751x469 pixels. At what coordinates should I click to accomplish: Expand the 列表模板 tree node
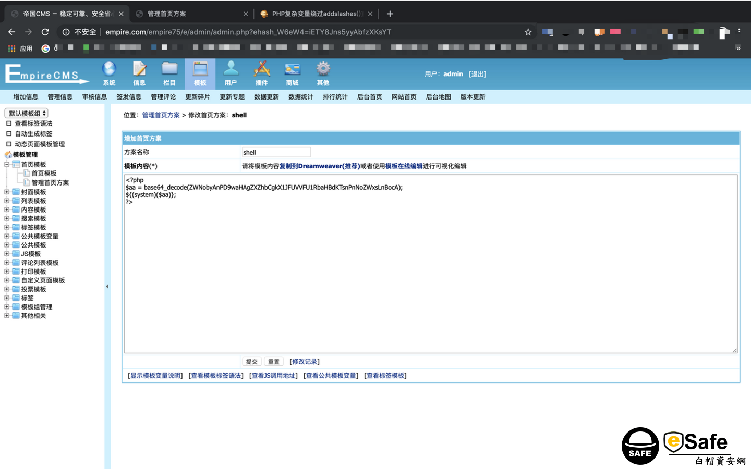(7, 201)
